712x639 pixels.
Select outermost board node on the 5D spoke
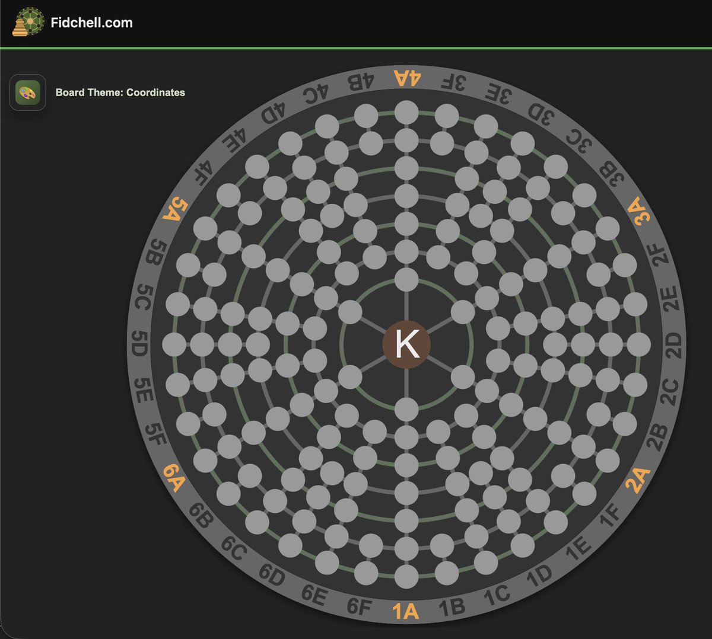[174, 344]
